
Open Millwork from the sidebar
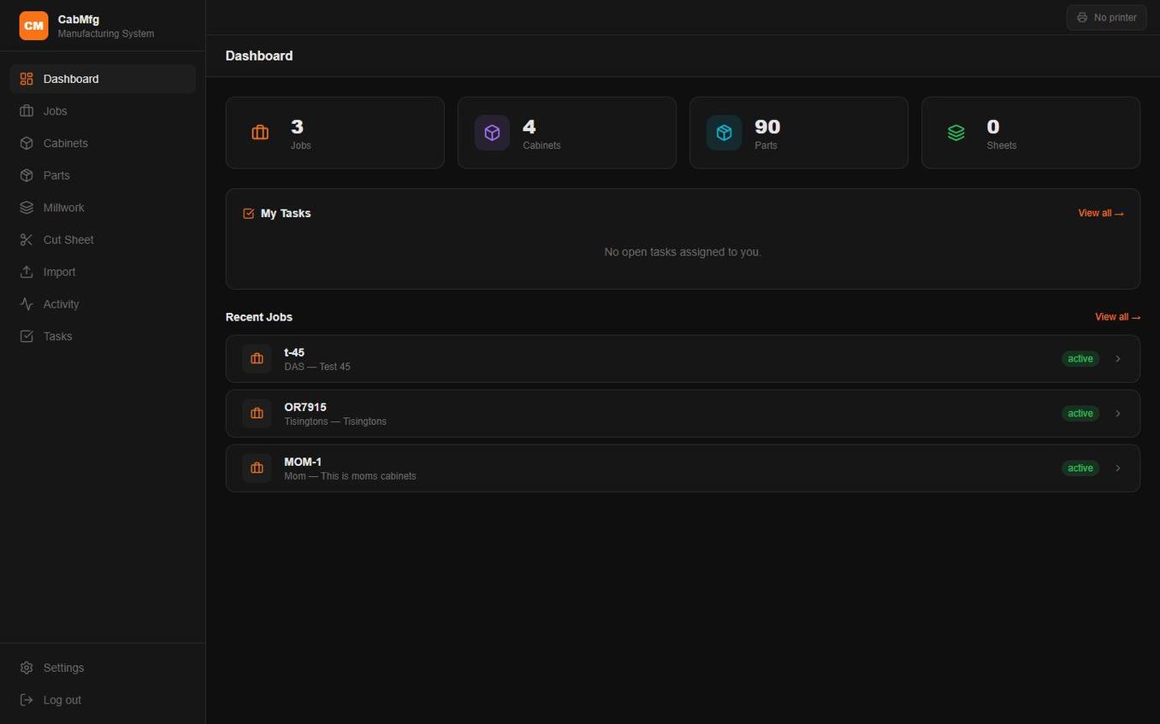tap(63, 207)
